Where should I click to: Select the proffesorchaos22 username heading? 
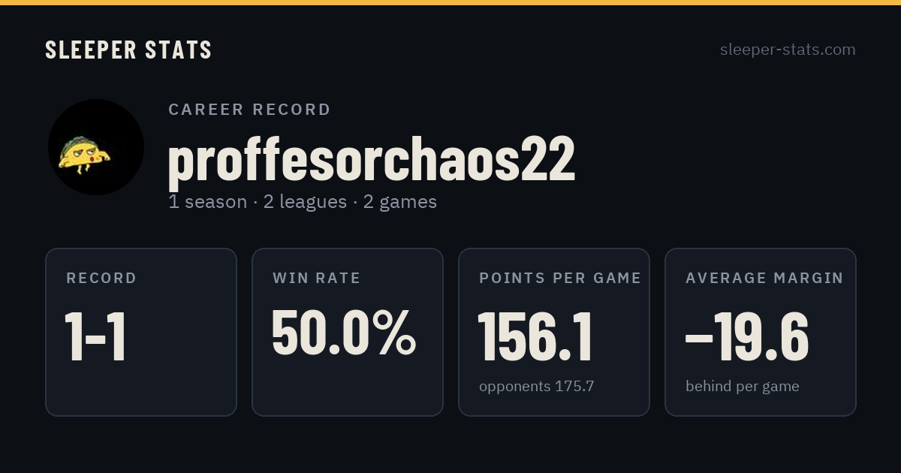[x=372, y=159]
